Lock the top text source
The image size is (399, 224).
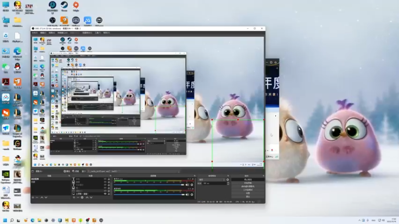(x=109, y=179)
